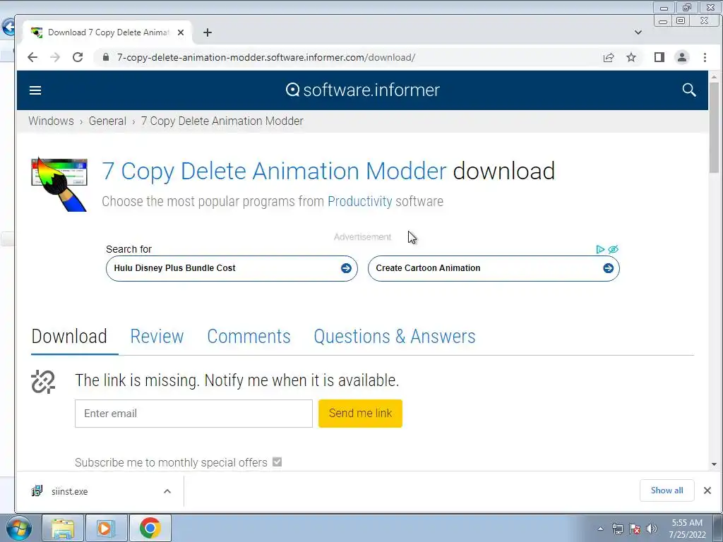Click the Create Cartoon Animation ad
The height and width of the screenshot is (542, 723).
coord(494,268)
